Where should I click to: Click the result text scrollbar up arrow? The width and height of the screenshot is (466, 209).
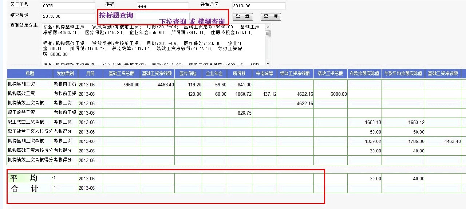(x=268, y=26)
